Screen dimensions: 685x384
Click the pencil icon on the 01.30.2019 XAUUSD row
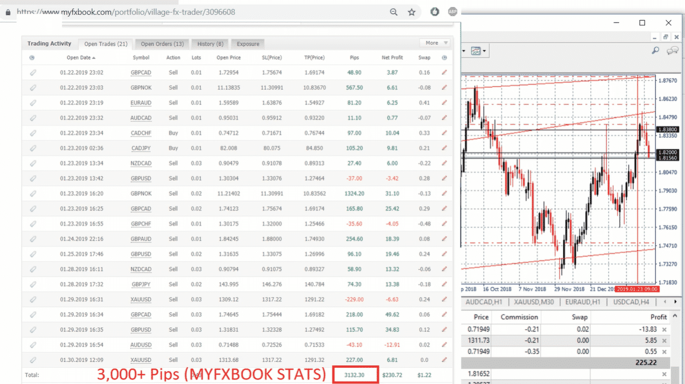pos(444,360)
